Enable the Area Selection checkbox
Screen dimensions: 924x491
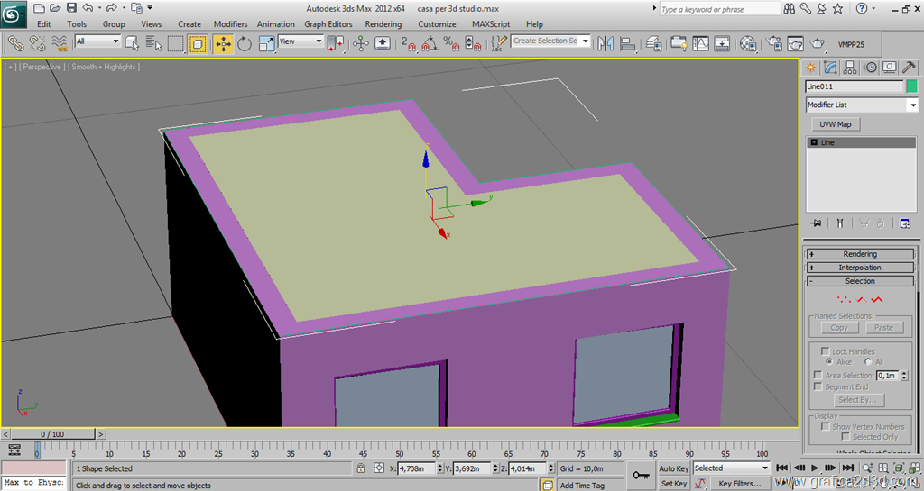click(x=818, y=376)
